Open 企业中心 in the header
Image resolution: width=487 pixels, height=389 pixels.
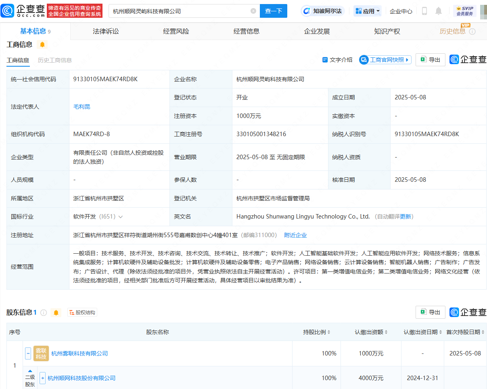pos(401,11)
